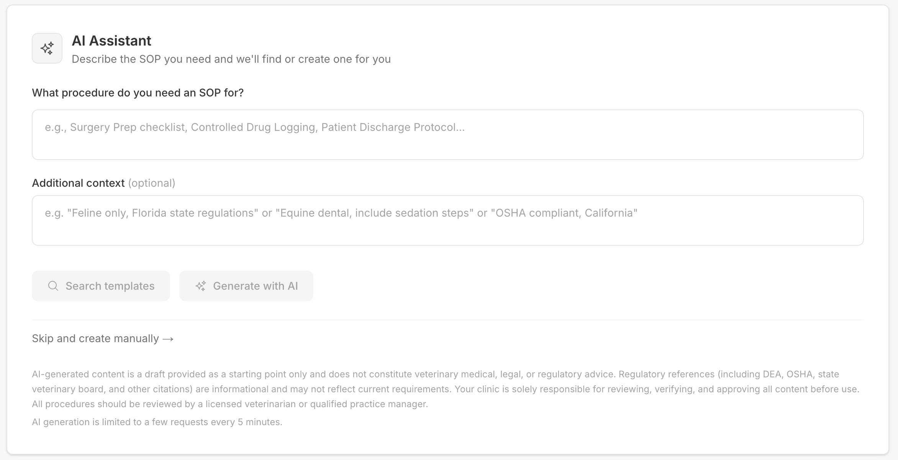Screen dimensions: 898x460
Task: Click the AI Assistant heading text
Action: coord(111,41)
